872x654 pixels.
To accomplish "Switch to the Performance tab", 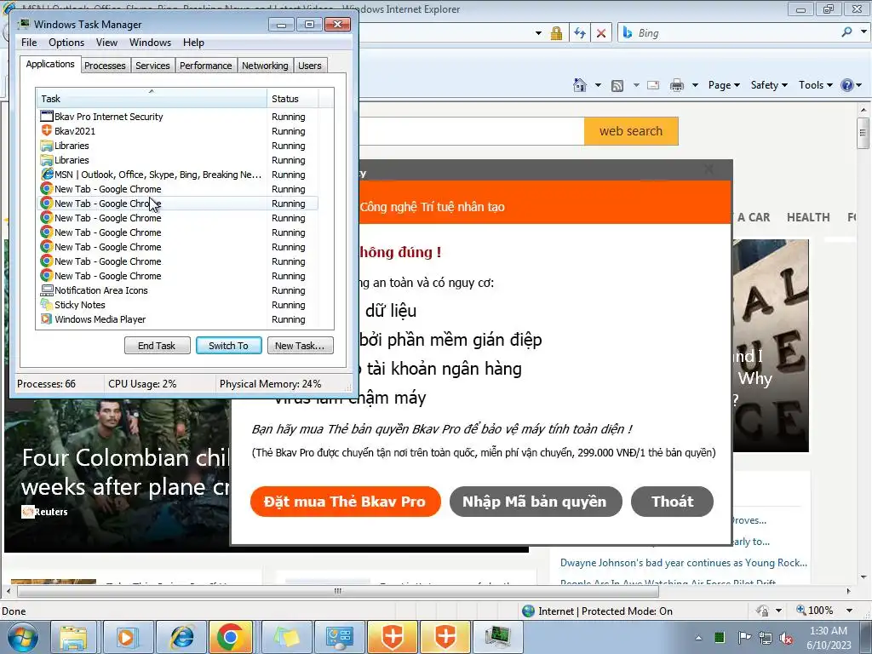I will [x=206, y=66].
